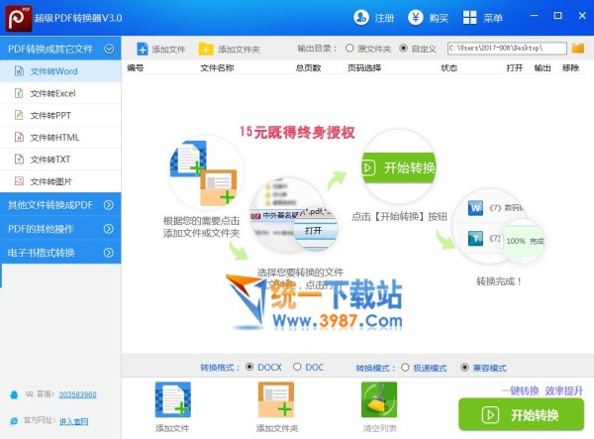Open 文件转Word conversion option

pos(60,71)
